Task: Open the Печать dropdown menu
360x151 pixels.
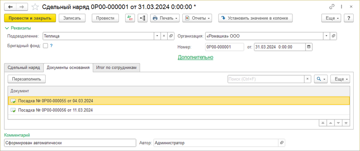Action: pos(165,18)
